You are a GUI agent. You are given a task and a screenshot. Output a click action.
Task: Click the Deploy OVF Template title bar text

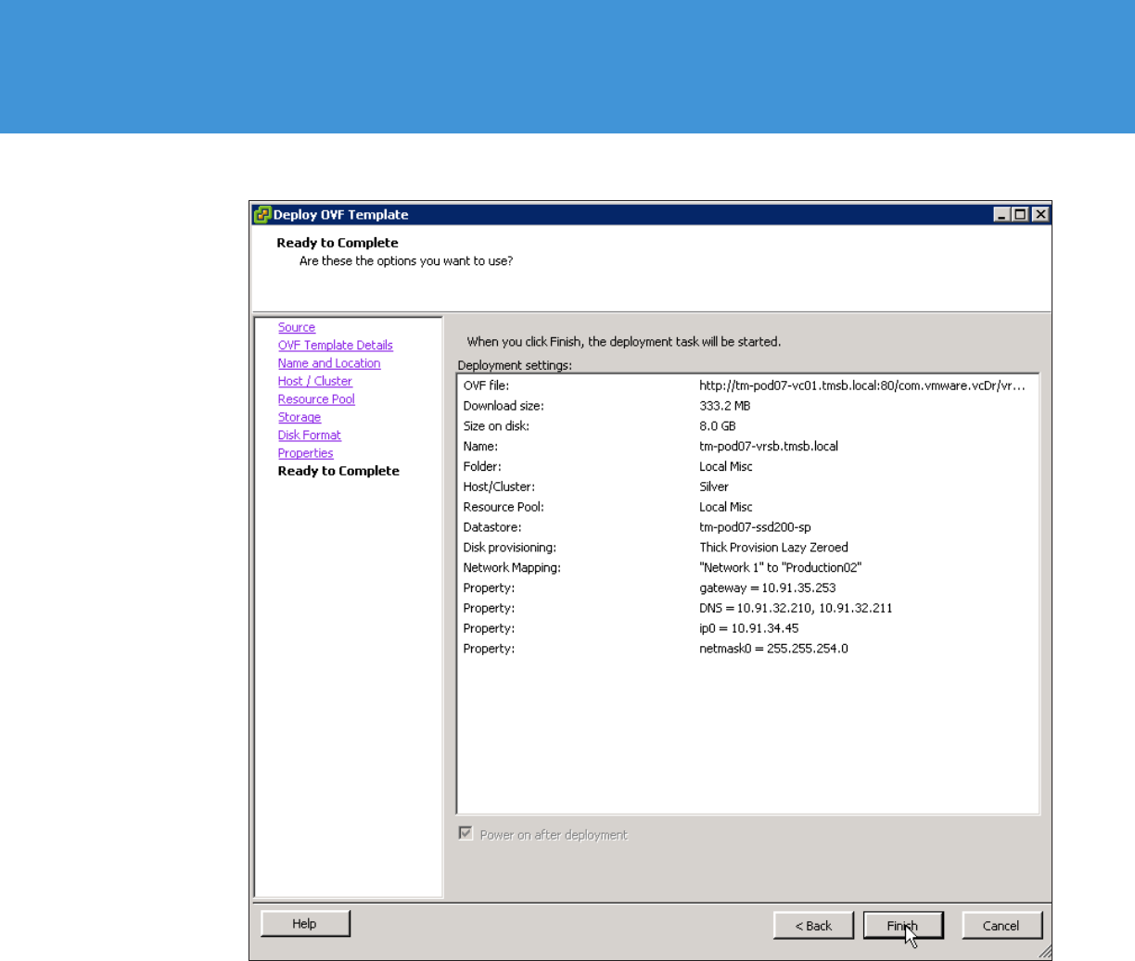(341, 214)
